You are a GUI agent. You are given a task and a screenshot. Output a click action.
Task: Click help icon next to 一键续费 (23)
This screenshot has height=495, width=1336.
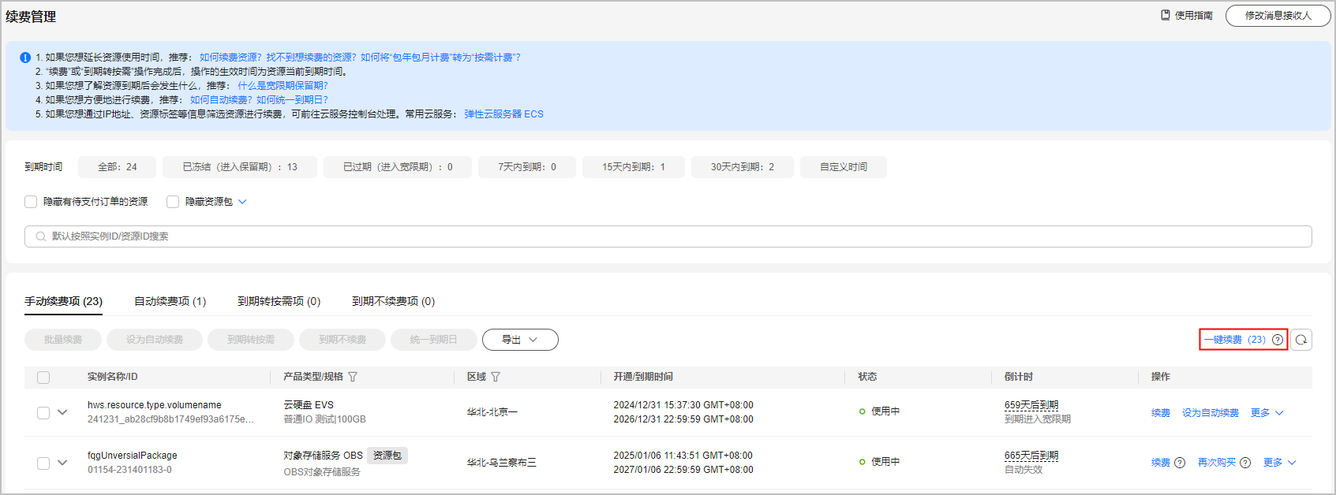1278,340
